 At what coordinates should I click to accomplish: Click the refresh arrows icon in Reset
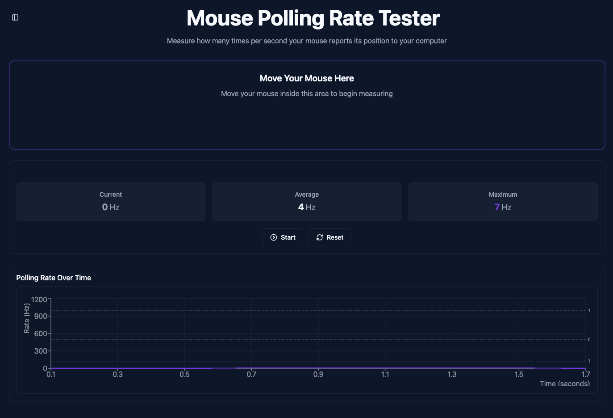[320, 237]
